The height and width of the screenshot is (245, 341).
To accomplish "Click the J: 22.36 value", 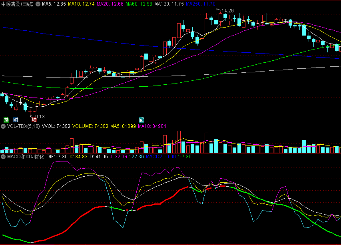I will click(x=118, y=157).
